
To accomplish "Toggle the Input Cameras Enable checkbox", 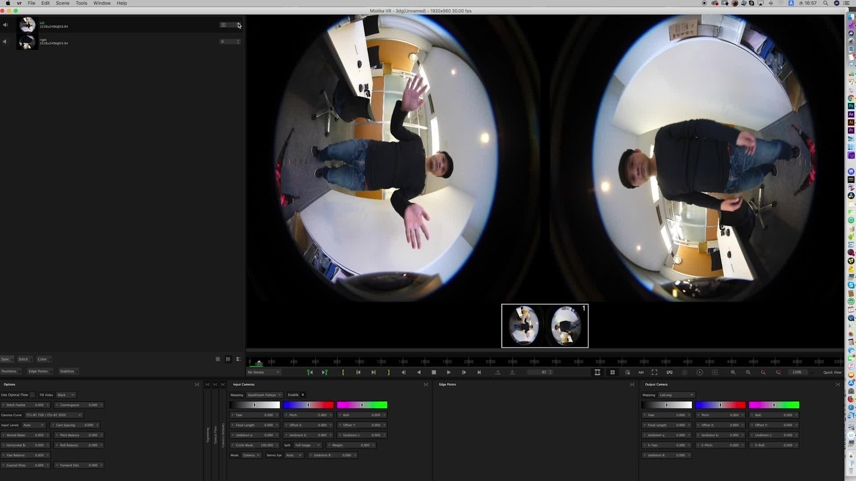I will tap(303, 395).
